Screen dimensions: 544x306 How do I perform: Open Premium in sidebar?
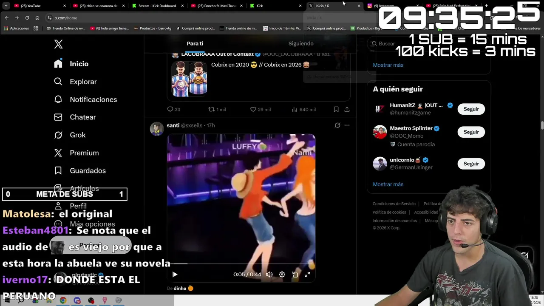click(76, 153)
